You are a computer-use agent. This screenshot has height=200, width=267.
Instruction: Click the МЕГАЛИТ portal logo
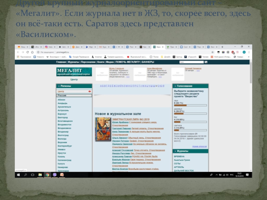74,72
